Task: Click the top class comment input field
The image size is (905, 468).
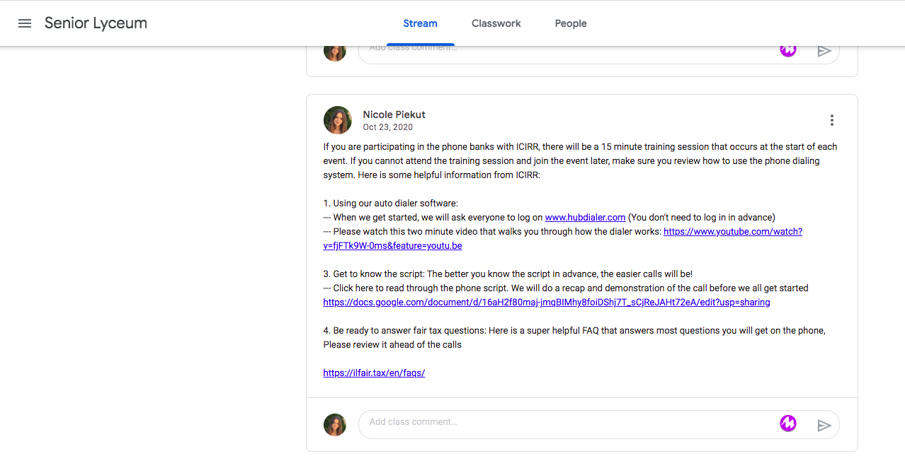Action: [567, 51]
